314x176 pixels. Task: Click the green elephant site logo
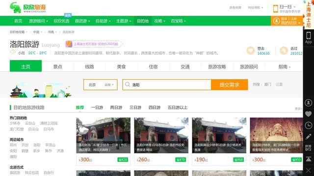coord(16,8)
